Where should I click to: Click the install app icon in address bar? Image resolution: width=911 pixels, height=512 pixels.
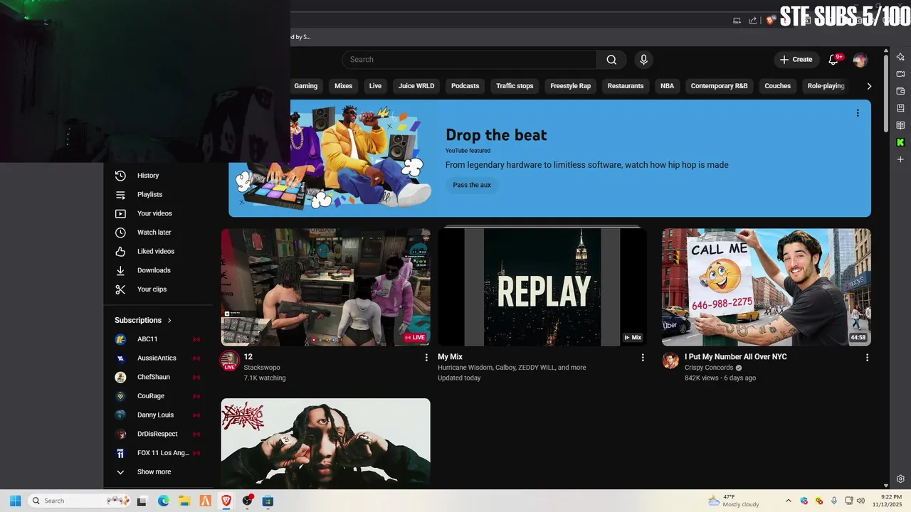pyautogui.click(x=737, y=21)
